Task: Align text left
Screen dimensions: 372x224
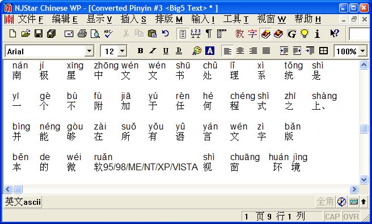Action: click(x=227, y=50)
